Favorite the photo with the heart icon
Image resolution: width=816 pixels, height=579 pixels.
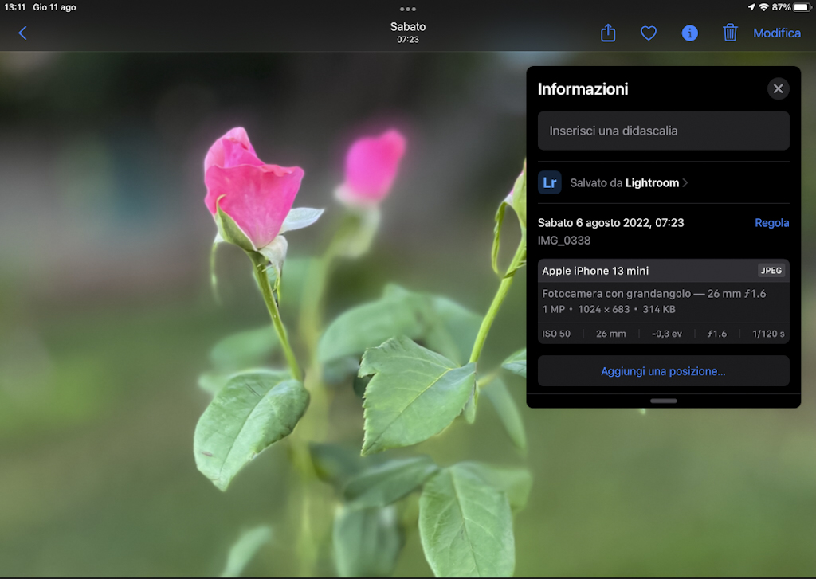pos(649,33)
